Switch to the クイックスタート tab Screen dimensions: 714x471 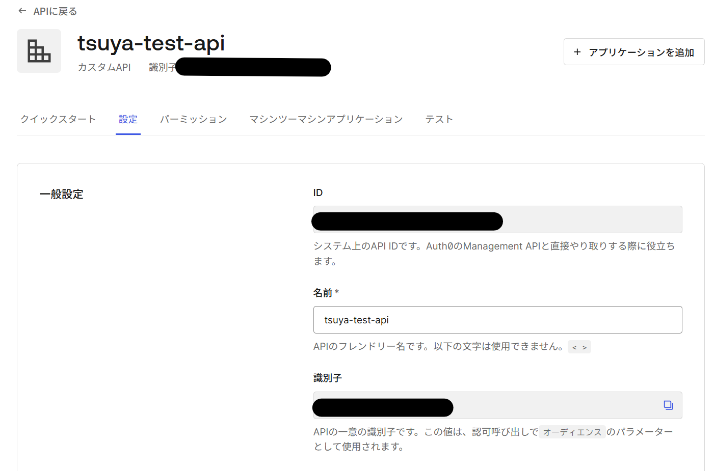click(x=58, y=119)
